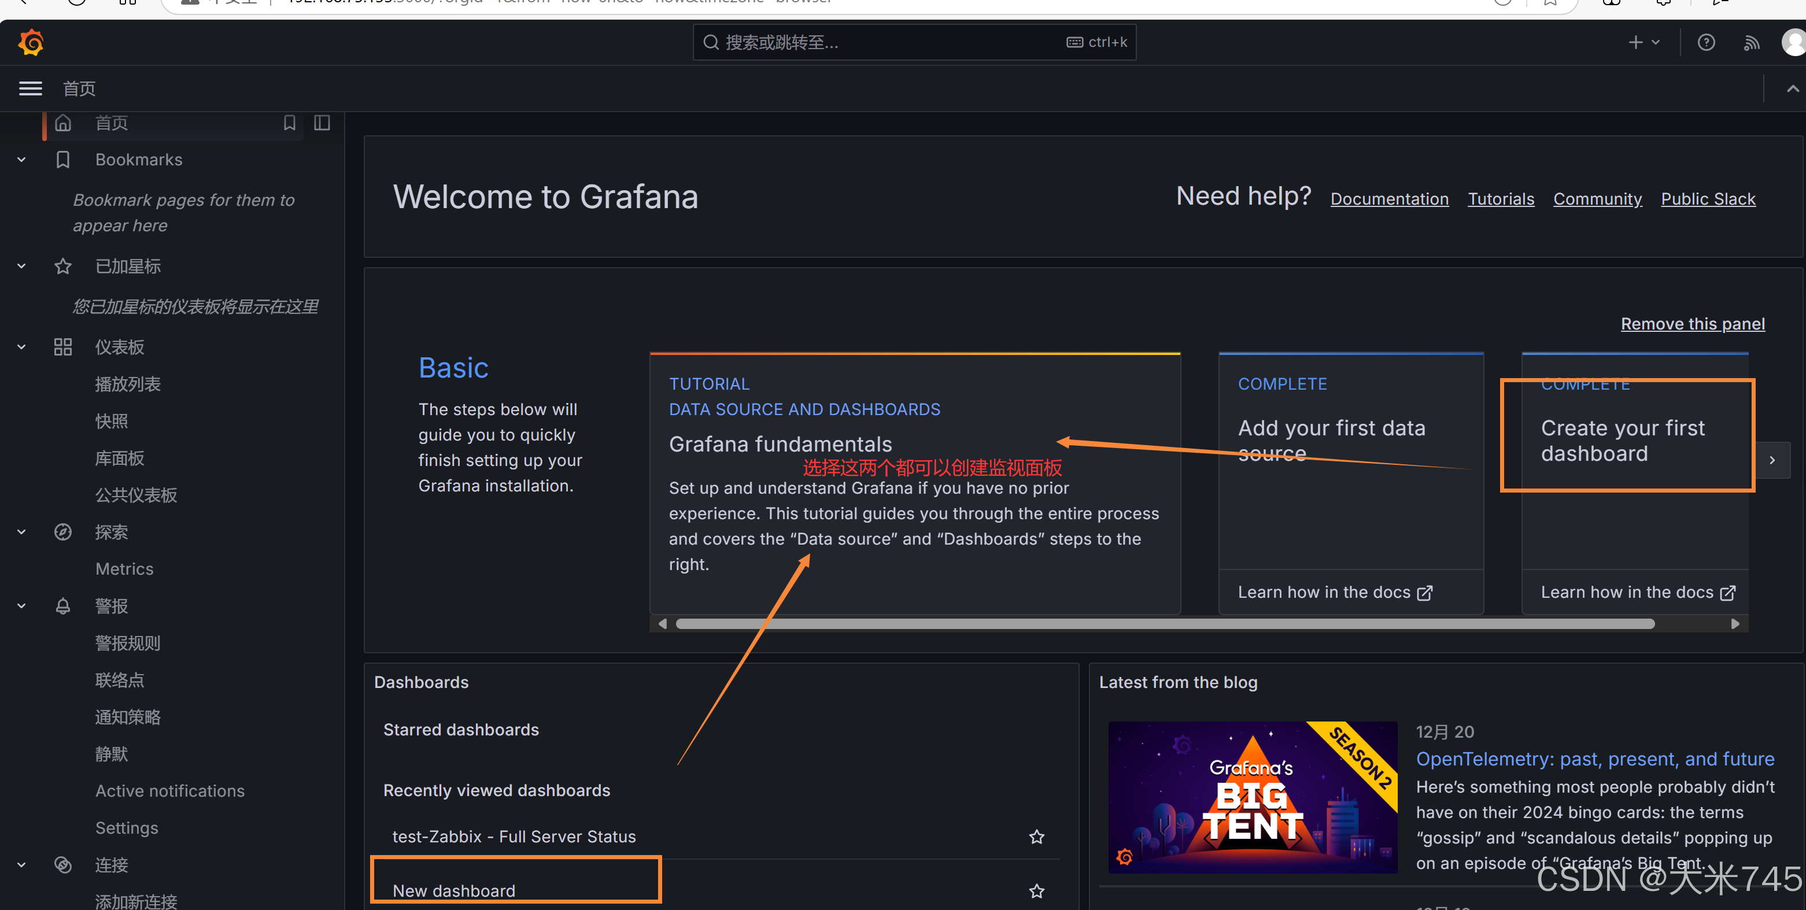Click the Alerting bell icon
The image size is (1806, 910).
click(x=63, y=606)
